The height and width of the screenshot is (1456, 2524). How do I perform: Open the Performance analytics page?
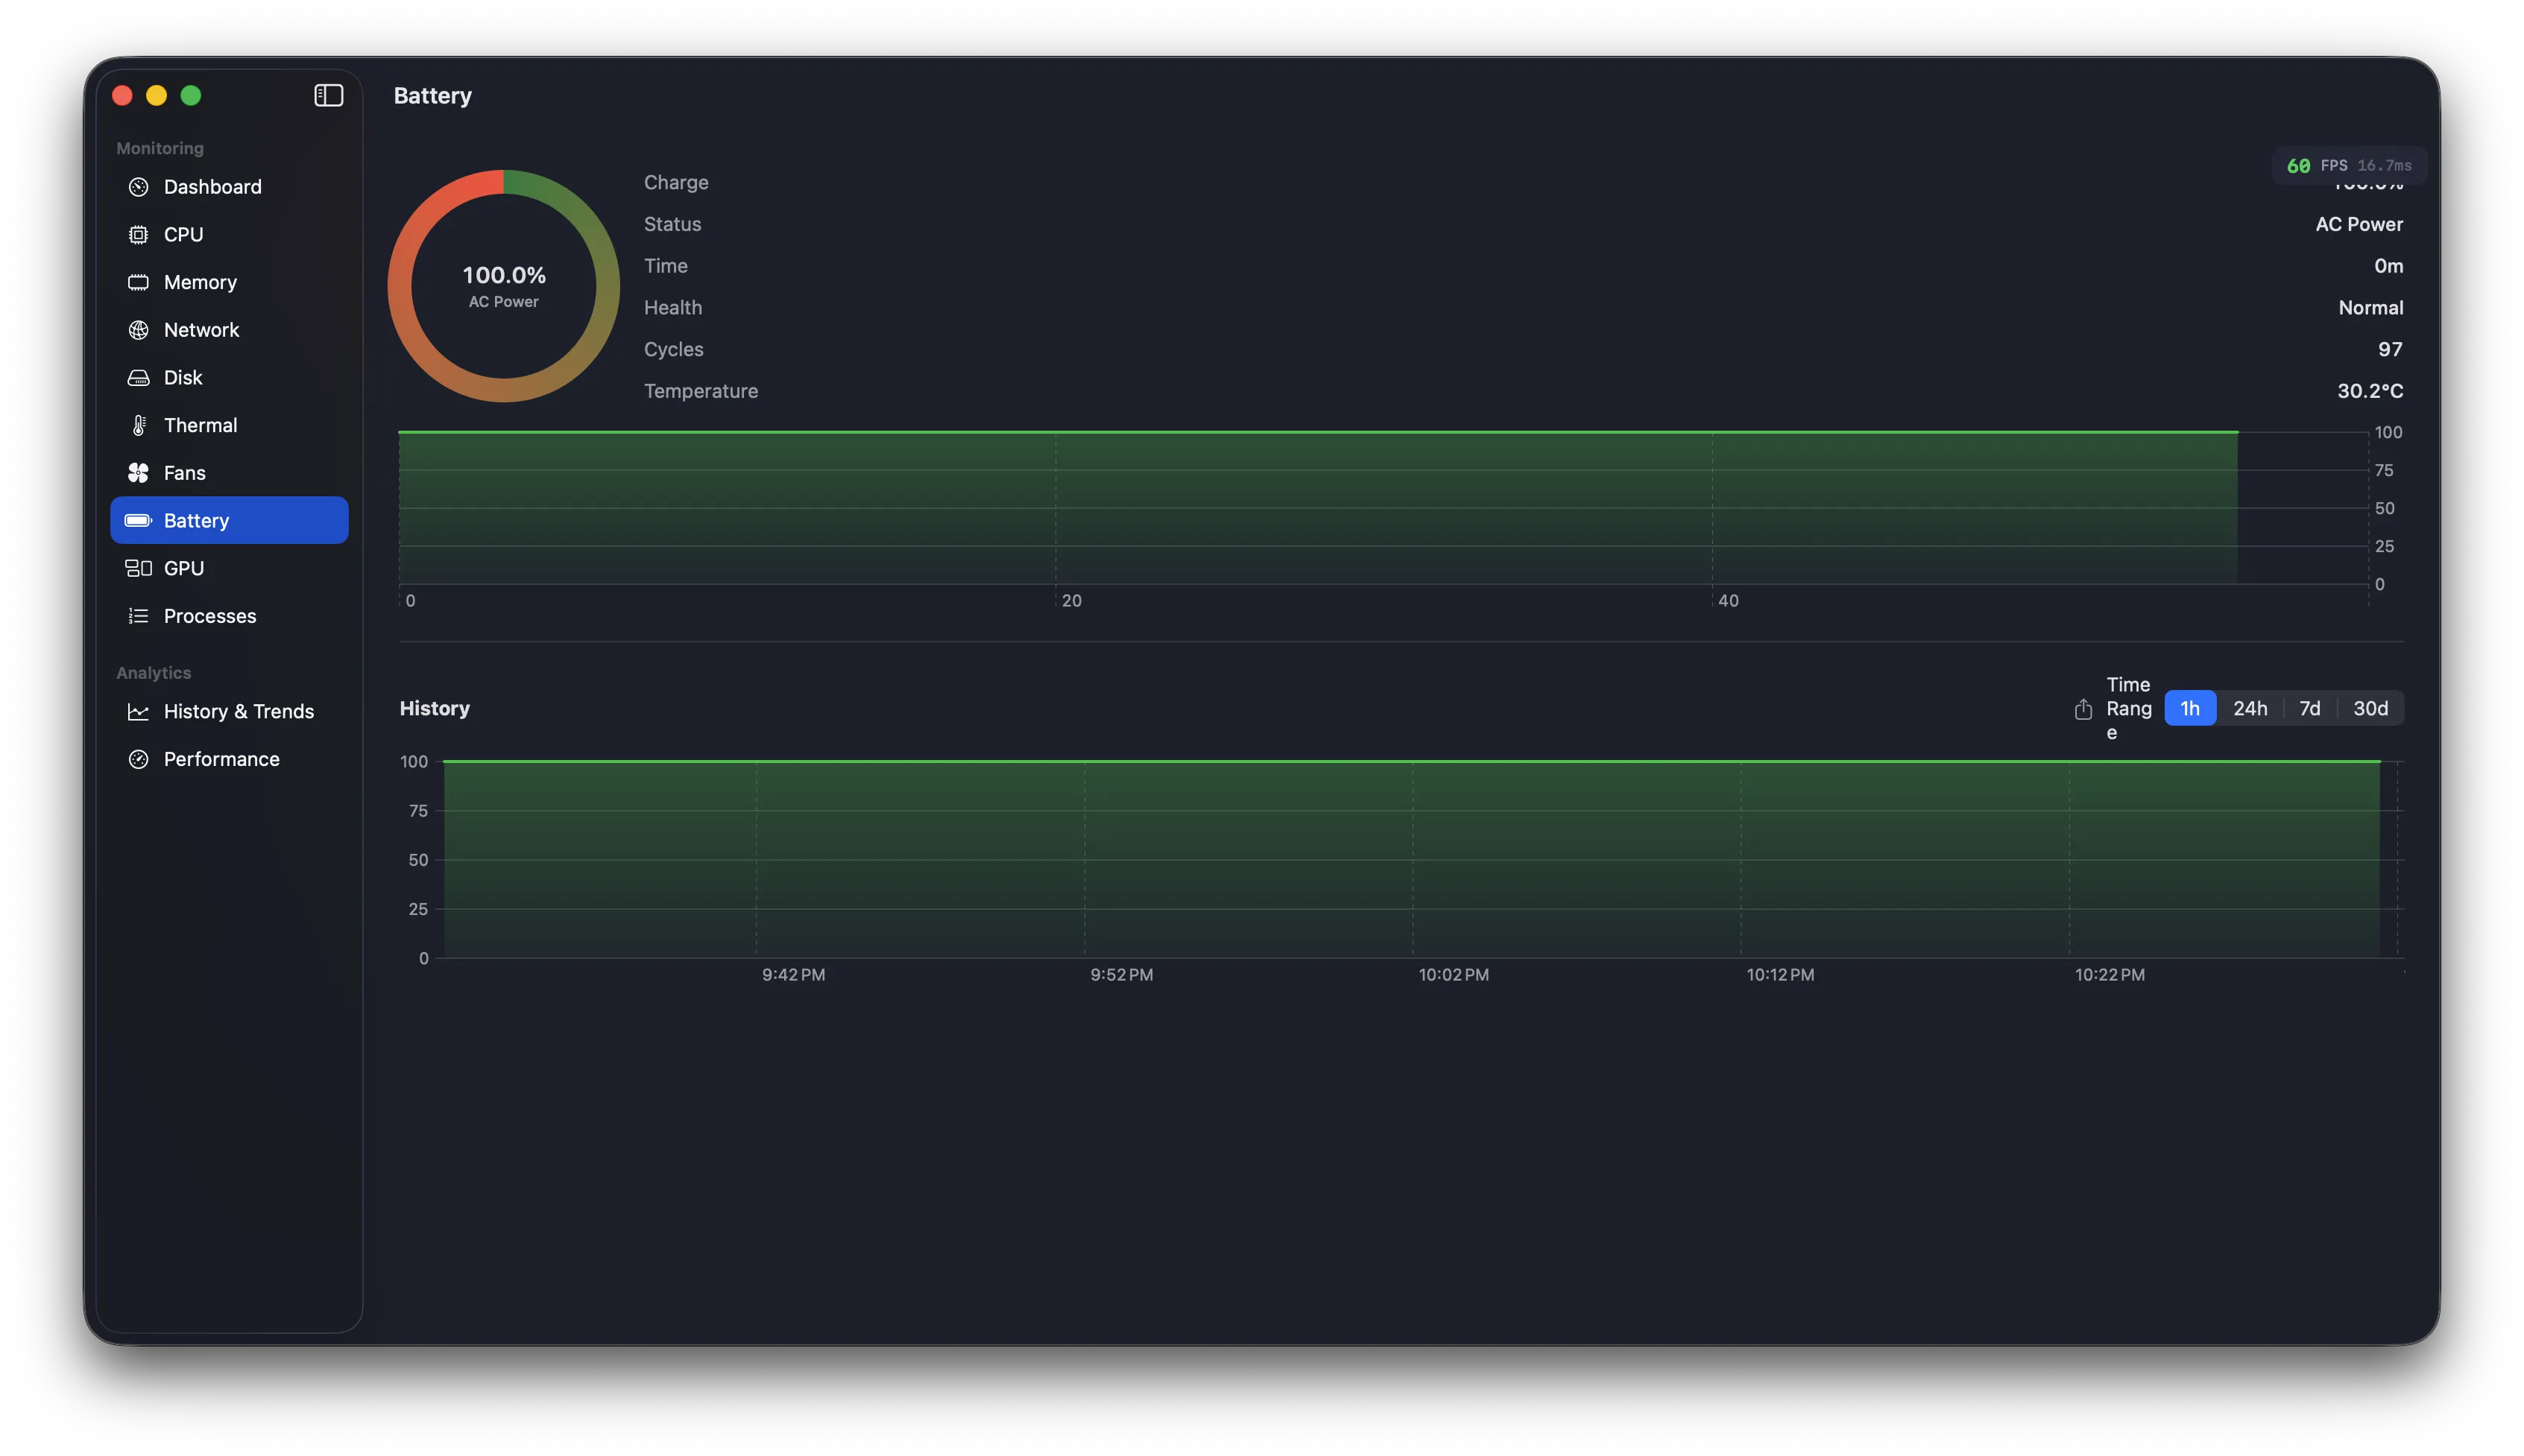[221, 759]
